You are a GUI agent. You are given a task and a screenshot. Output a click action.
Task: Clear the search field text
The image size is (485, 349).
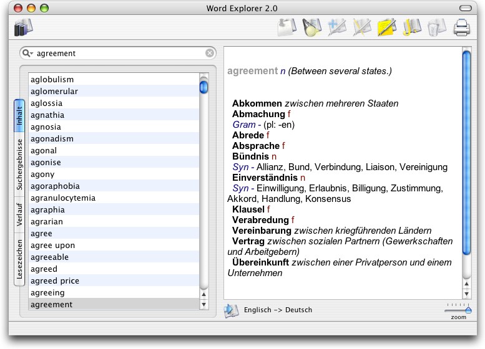point(210,54)
